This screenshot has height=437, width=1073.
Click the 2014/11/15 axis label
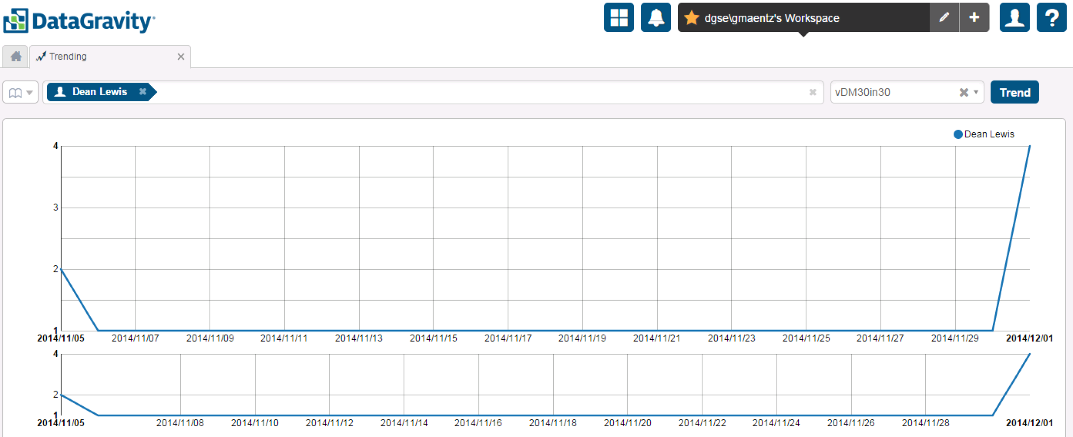[x=433, y=338]
